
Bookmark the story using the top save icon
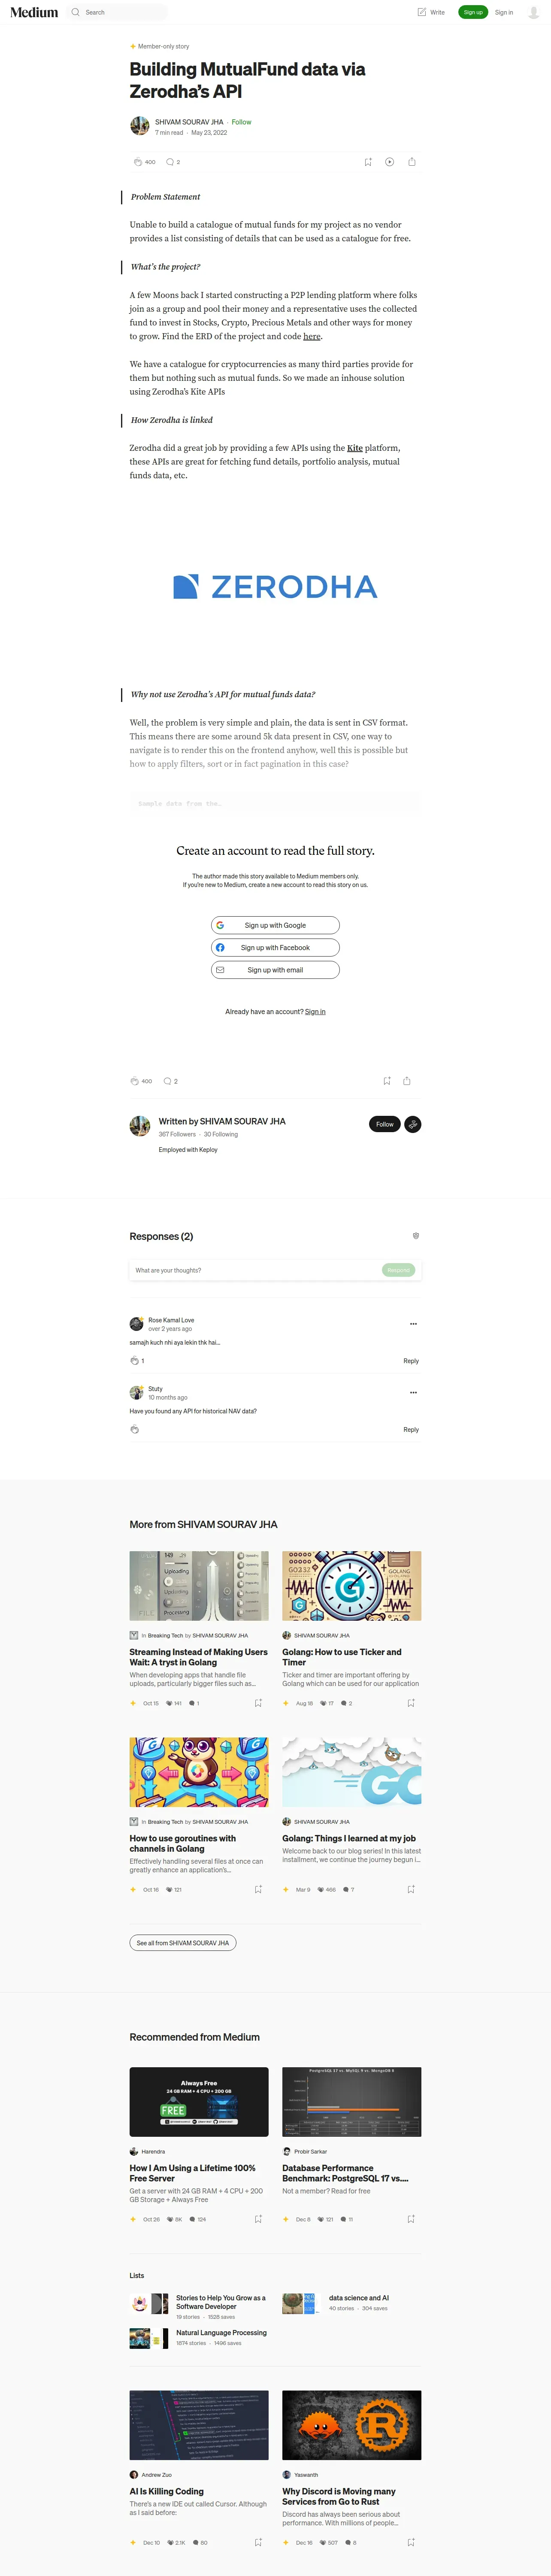pos(368,162)
